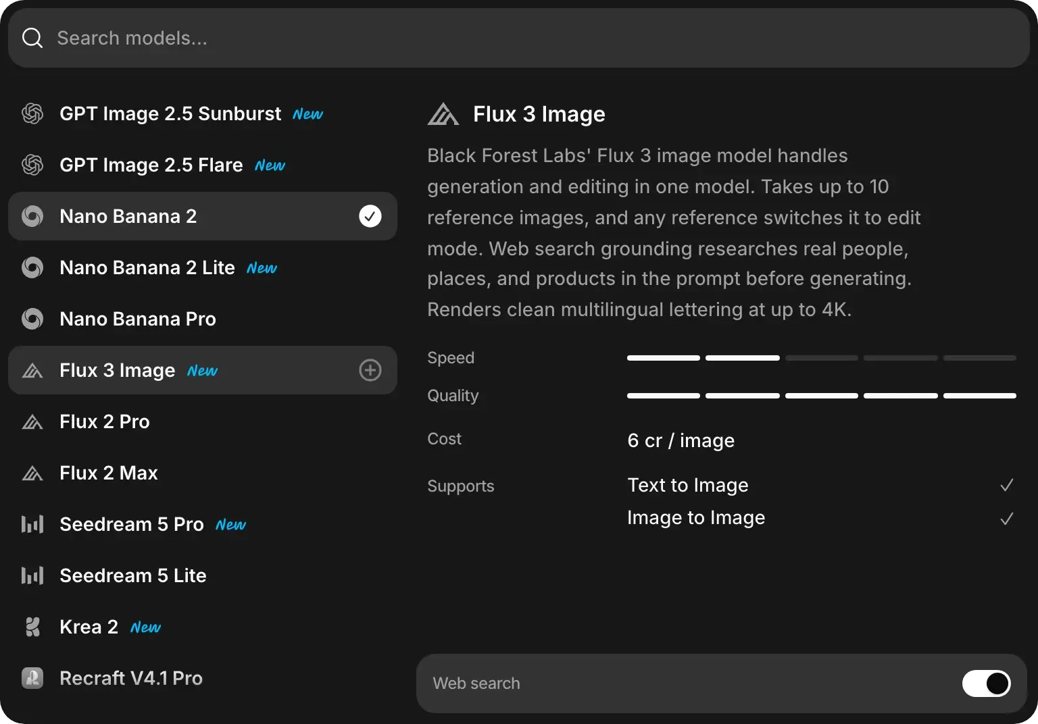Focus the Search models input field
1038x724 pixels.
519,38
